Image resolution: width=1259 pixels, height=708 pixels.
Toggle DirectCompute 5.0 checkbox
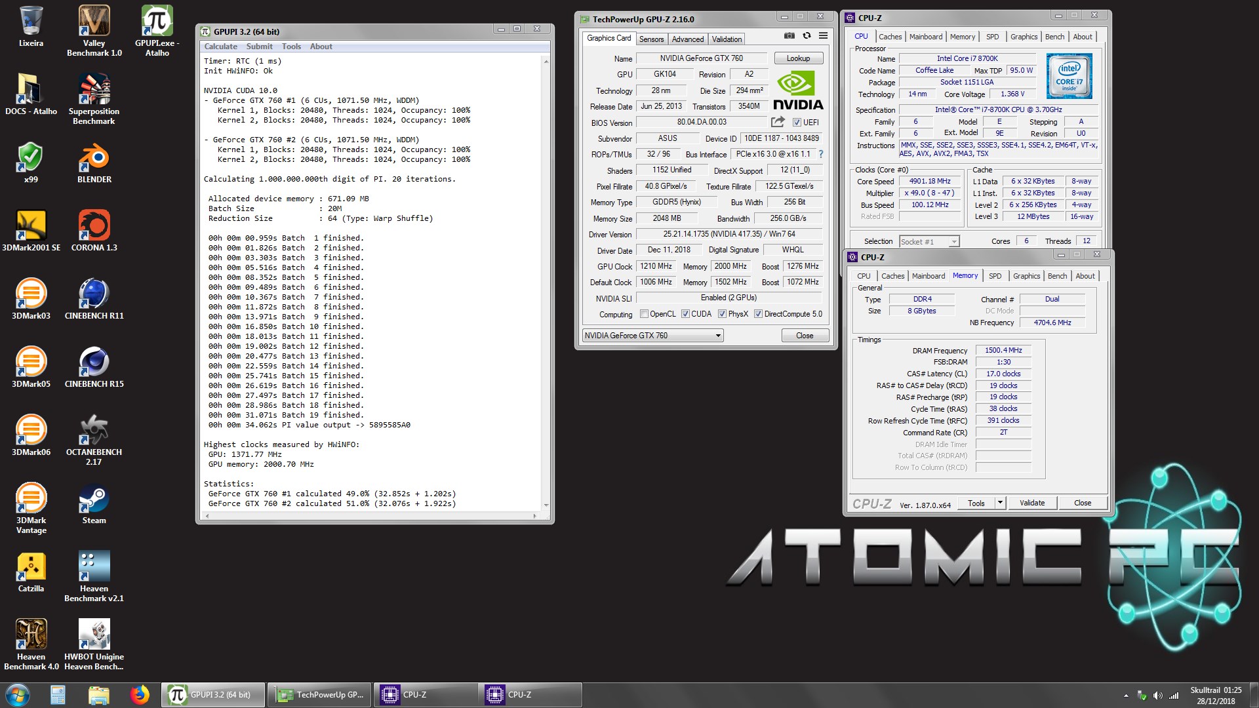click(758, 314)
